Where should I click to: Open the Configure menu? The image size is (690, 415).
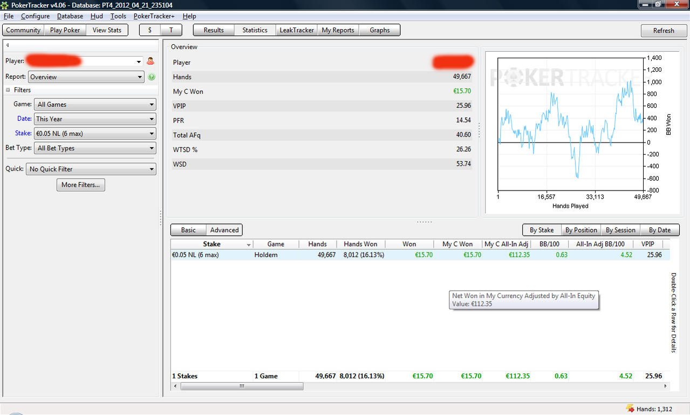tap(35, 16)
